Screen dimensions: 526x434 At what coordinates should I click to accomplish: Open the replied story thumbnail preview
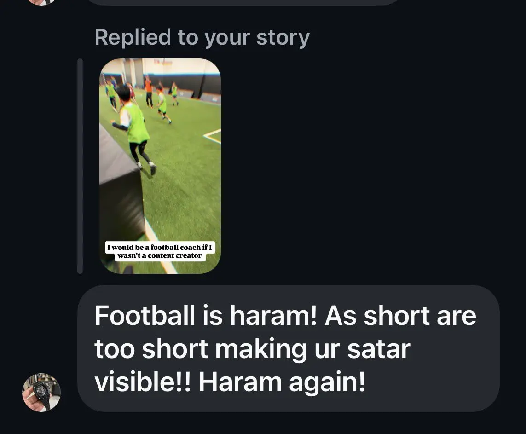pos(160,166)
